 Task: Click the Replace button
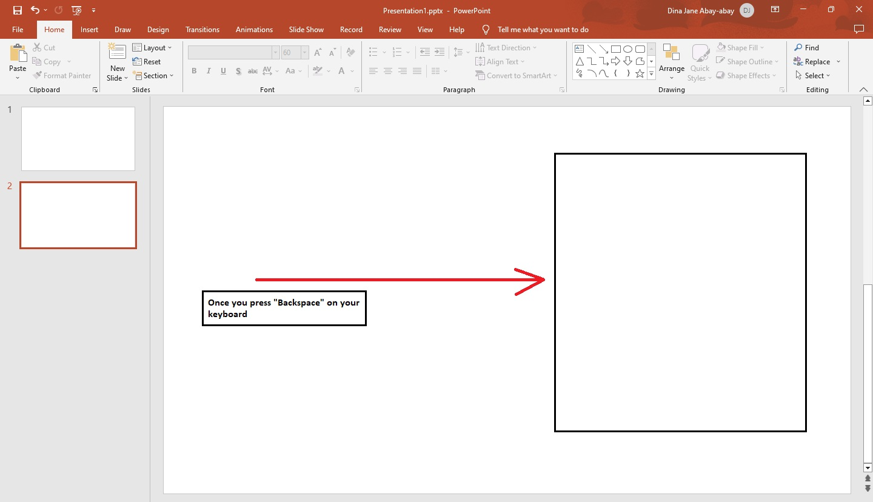click(x=814, y=61)
